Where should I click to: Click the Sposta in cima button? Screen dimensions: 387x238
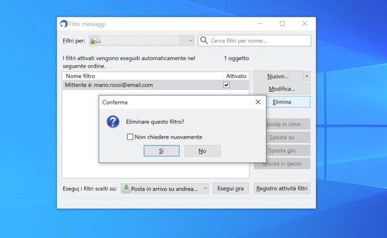click(x=288, y=124)
